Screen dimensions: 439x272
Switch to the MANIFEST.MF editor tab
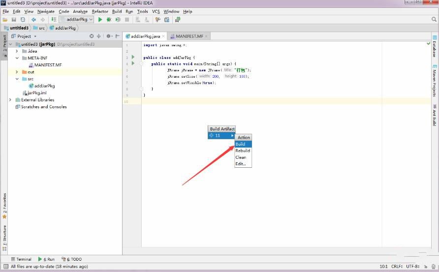[x=189, y=36]
